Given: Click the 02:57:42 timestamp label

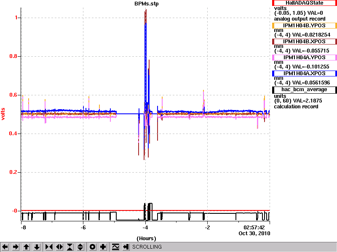Looking at the screenshot, I should tap(254, 228).
